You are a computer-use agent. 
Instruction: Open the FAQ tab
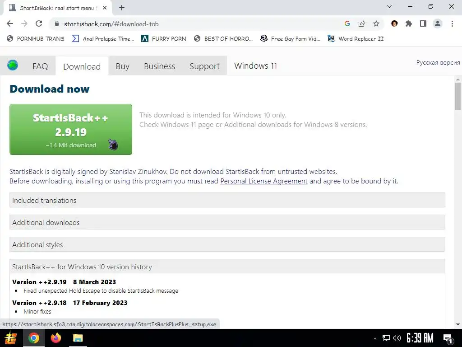point(40,66)
